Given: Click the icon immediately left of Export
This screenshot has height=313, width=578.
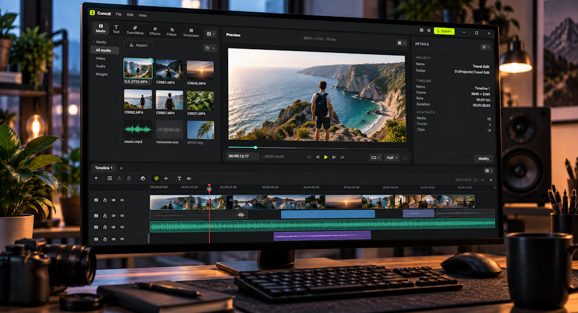Looking at the screenshot, I should (x=429, y=30).
